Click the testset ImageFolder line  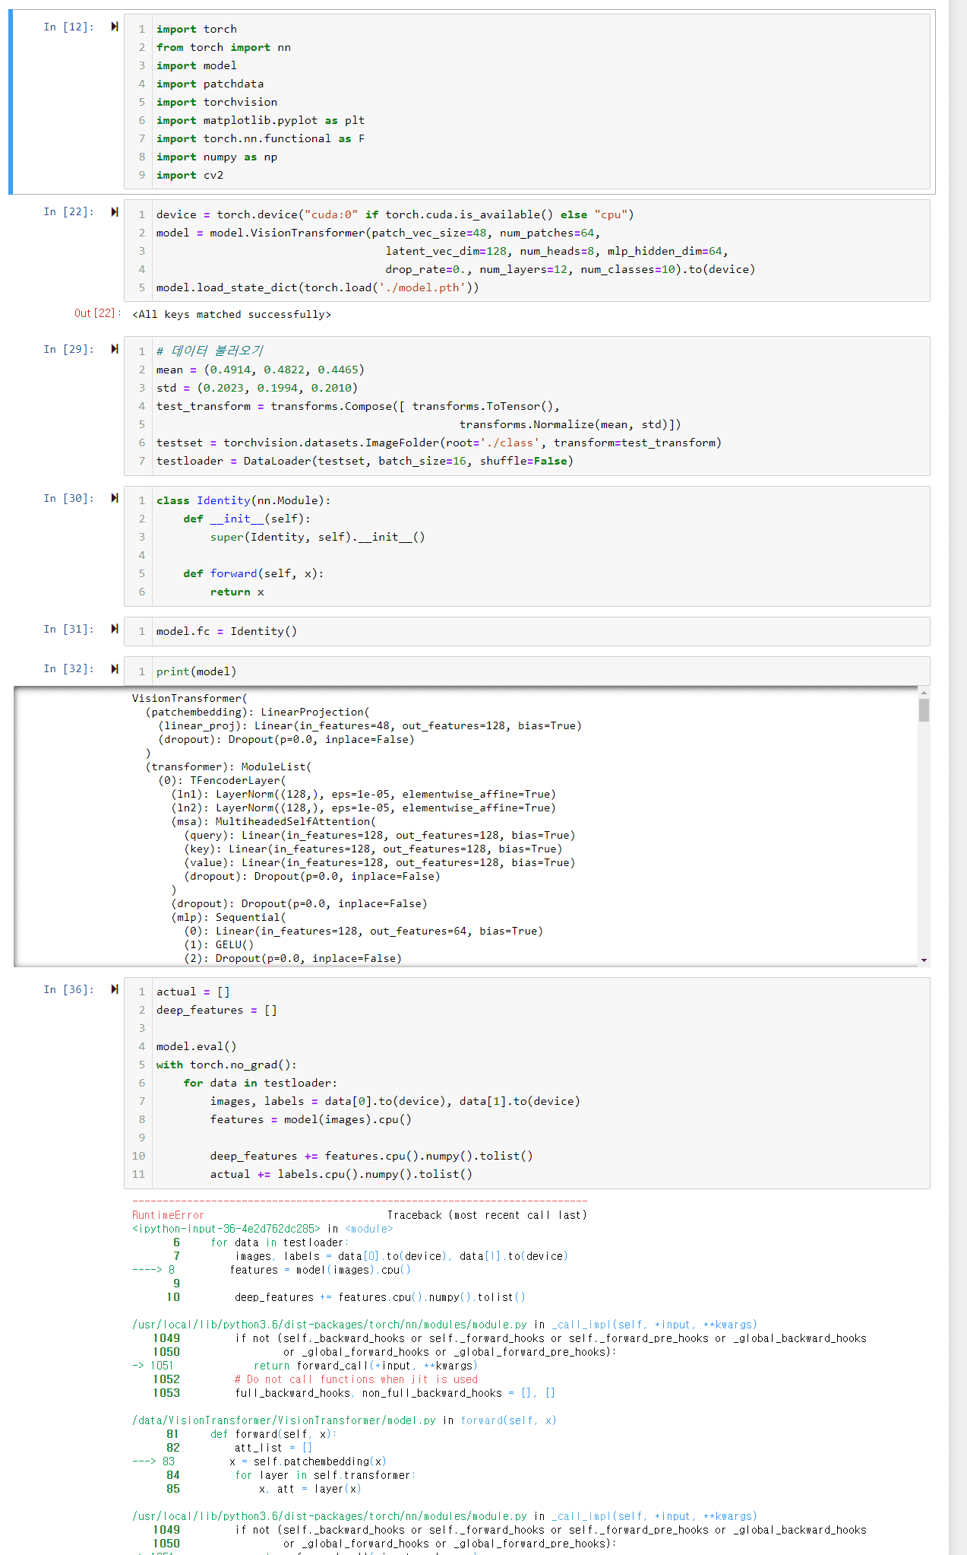click(x=439, y=443)
